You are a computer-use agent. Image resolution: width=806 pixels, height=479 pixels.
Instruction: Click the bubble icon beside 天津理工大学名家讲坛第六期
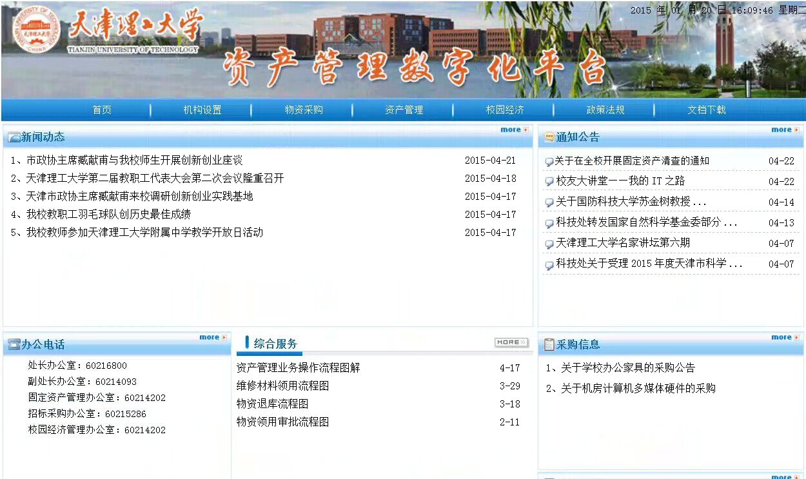(549, 244)
